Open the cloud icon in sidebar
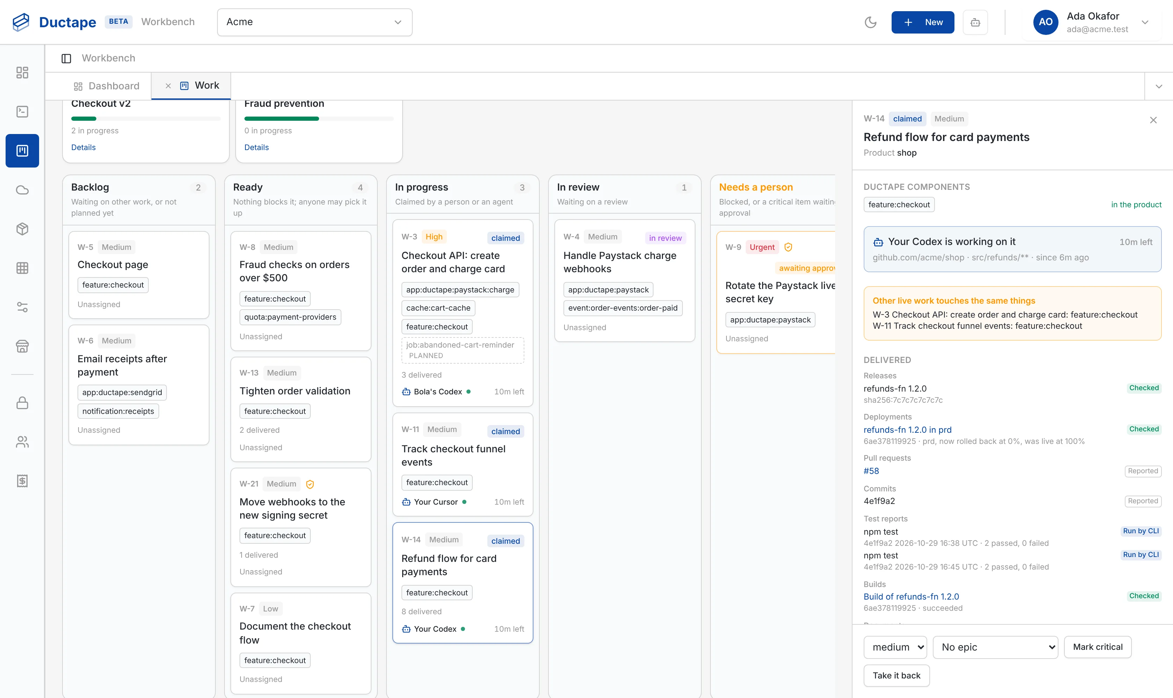This screenshot has height=698, width=1173. 22,190
